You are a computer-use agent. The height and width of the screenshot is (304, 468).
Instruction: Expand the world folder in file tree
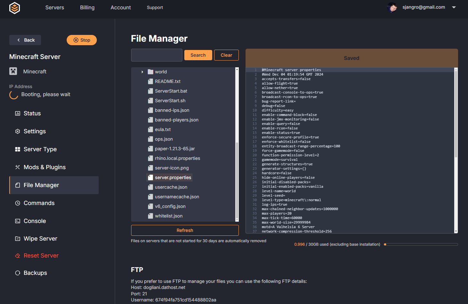click(x=142, y=71)
